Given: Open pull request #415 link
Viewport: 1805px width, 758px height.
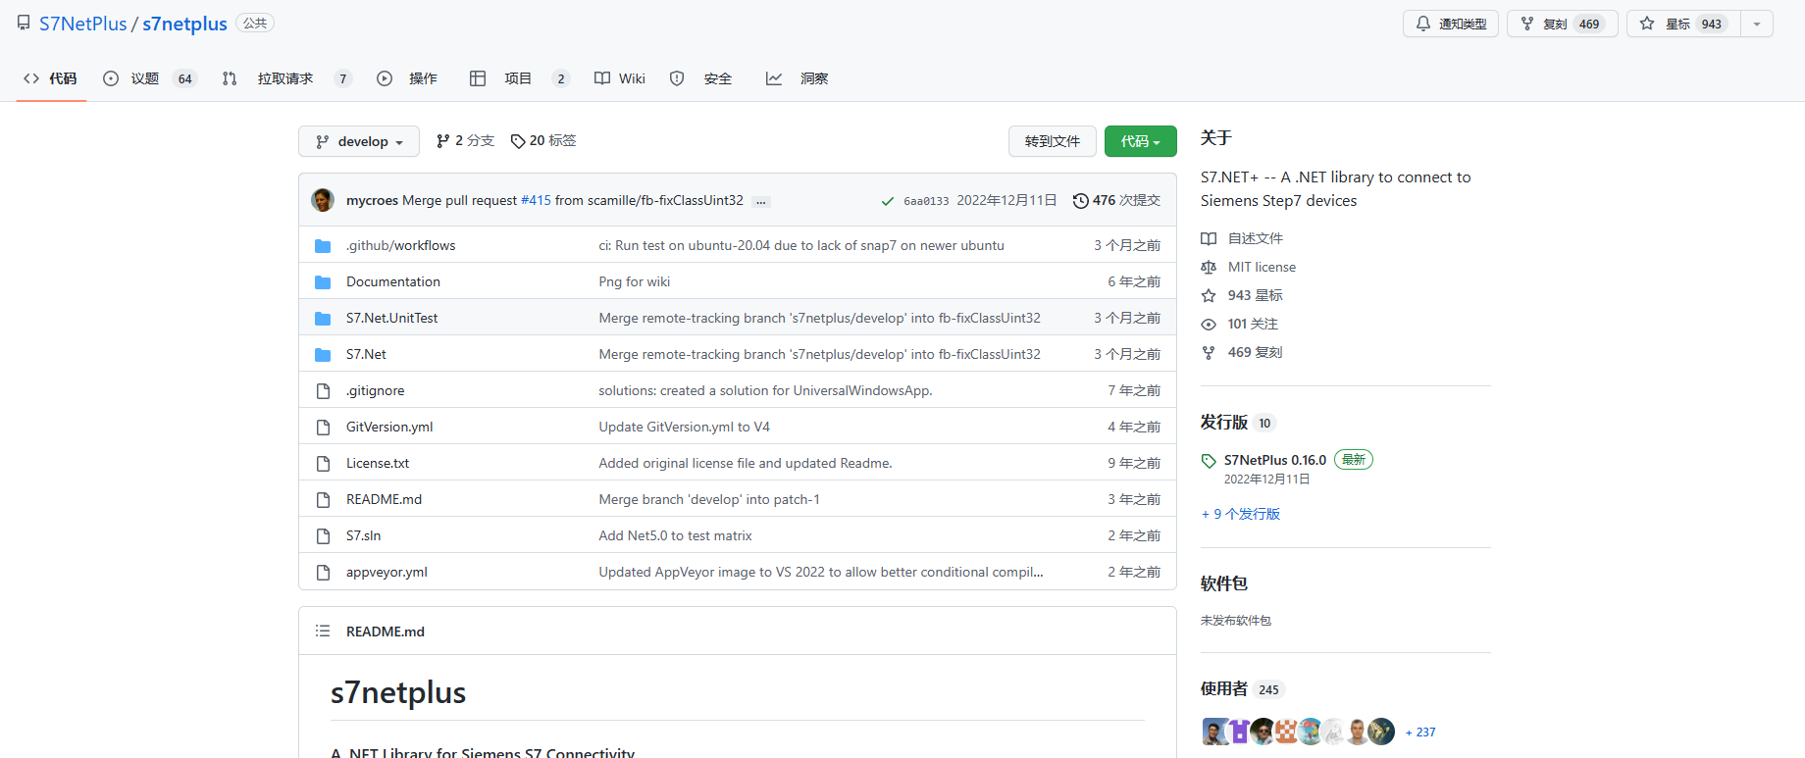Looking at the screenshot, I should 536,200.
